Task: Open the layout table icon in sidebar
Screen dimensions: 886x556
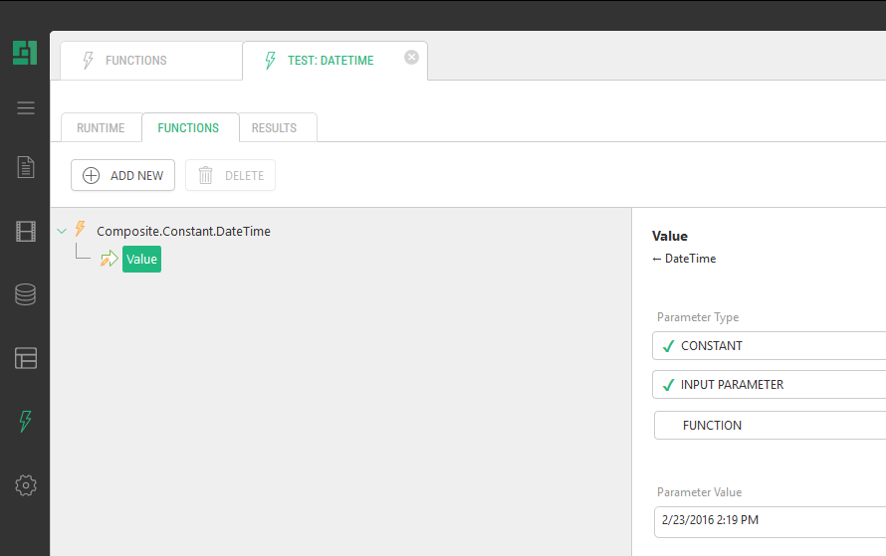Action: point(26,358)
